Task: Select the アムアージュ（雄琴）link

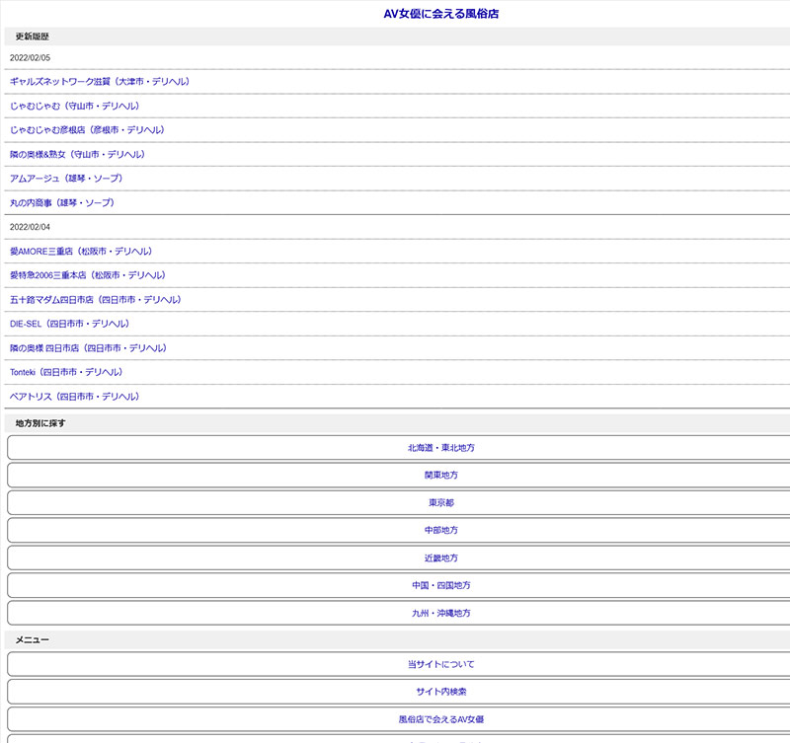Action: tap(66, 179)
